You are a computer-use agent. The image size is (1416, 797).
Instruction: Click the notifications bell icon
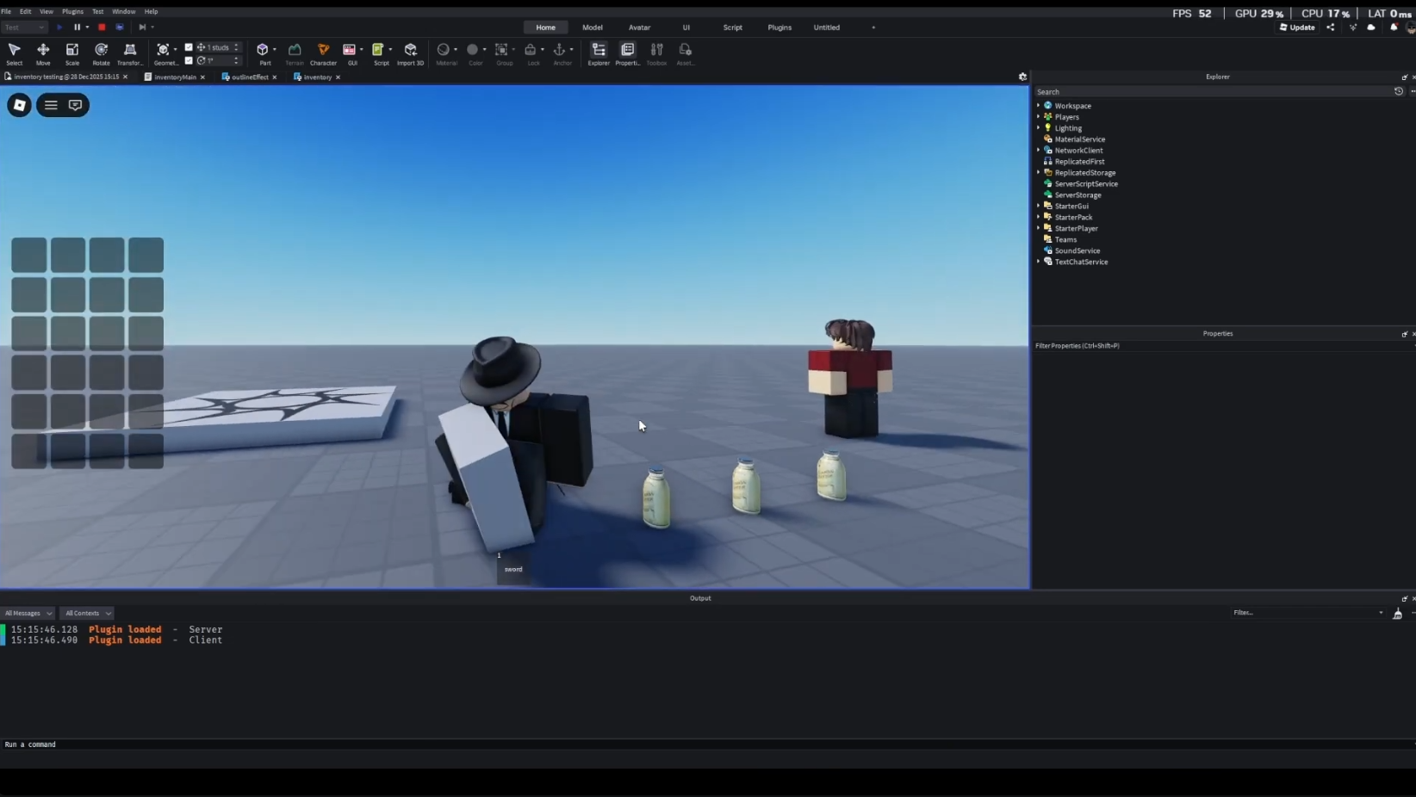point(1394,28)
